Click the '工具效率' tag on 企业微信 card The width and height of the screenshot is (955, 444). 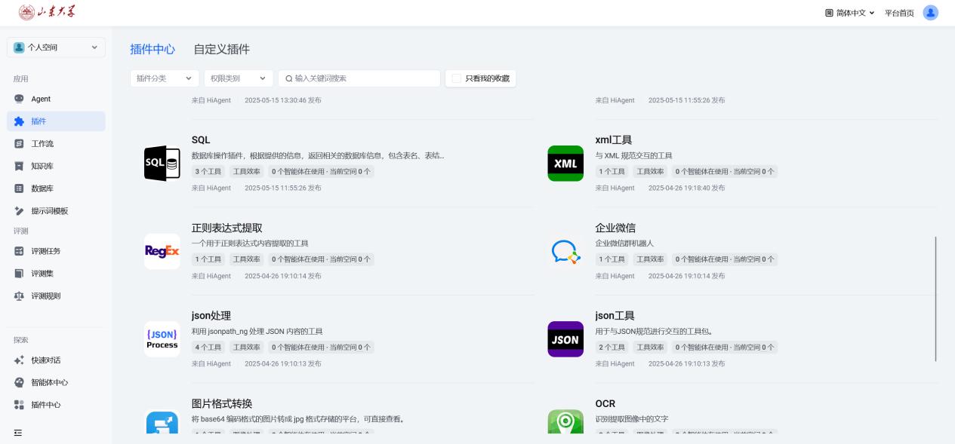click(x=650, y=259)
